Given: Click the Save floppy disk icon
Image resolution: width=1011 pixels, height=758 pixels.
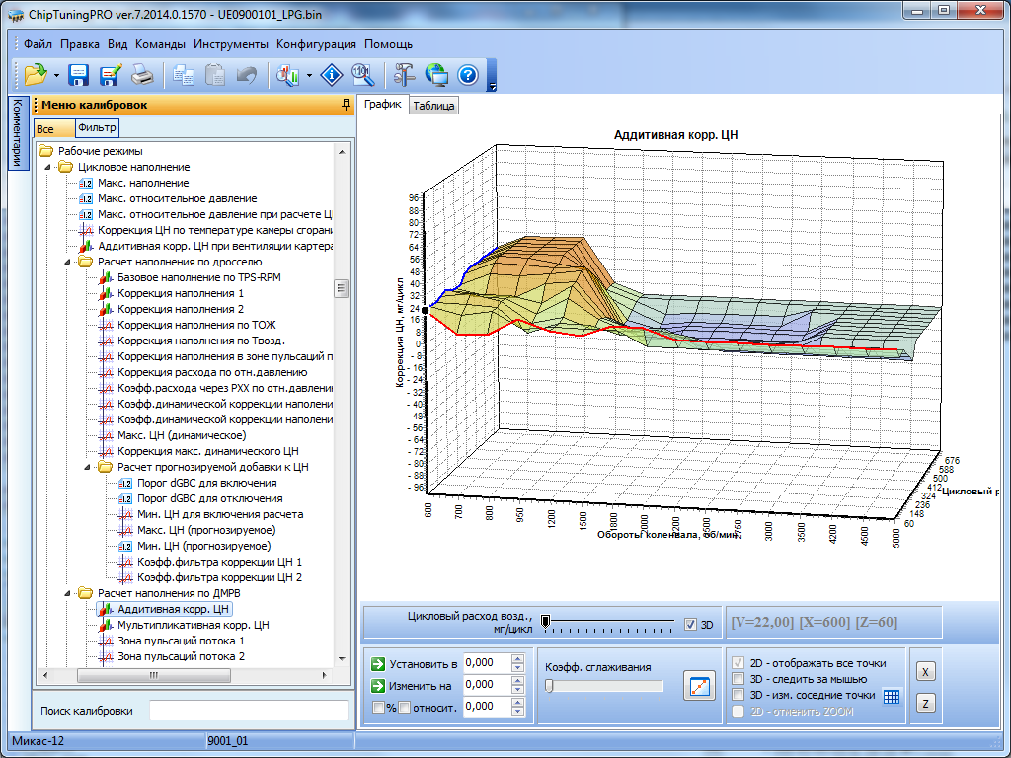Looking at the screenshot, I should [x=79, y=75].
